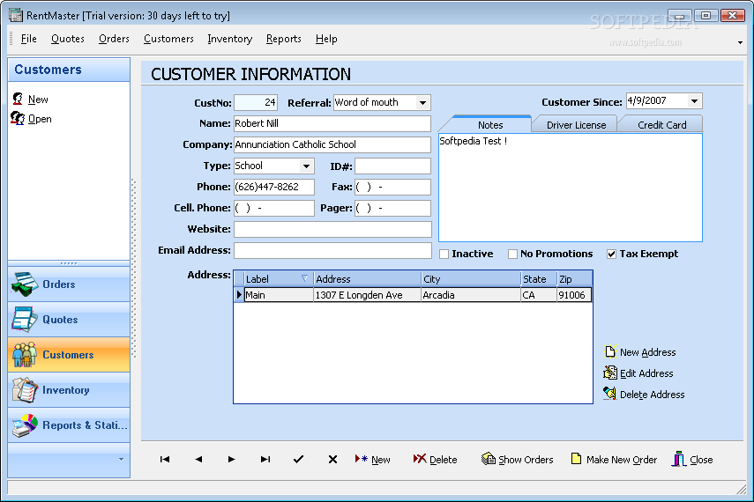Click the Delete Address link text

pos(652,395)
